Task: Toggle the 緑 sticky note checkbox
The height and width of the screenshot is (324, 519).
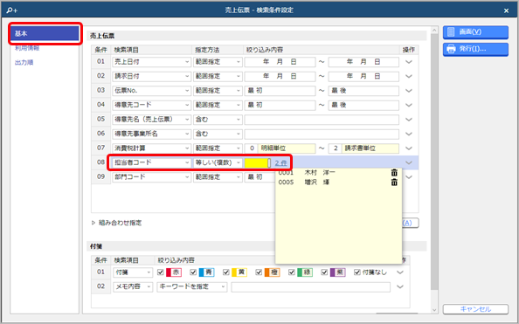Action: pos(292,272)
